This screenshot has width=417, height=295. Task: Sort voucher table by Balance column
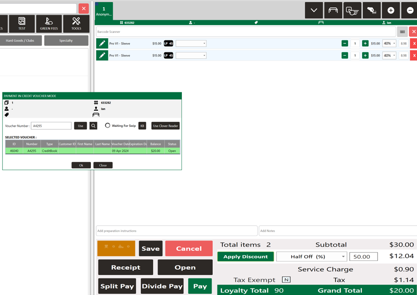[x=156, y=144]
